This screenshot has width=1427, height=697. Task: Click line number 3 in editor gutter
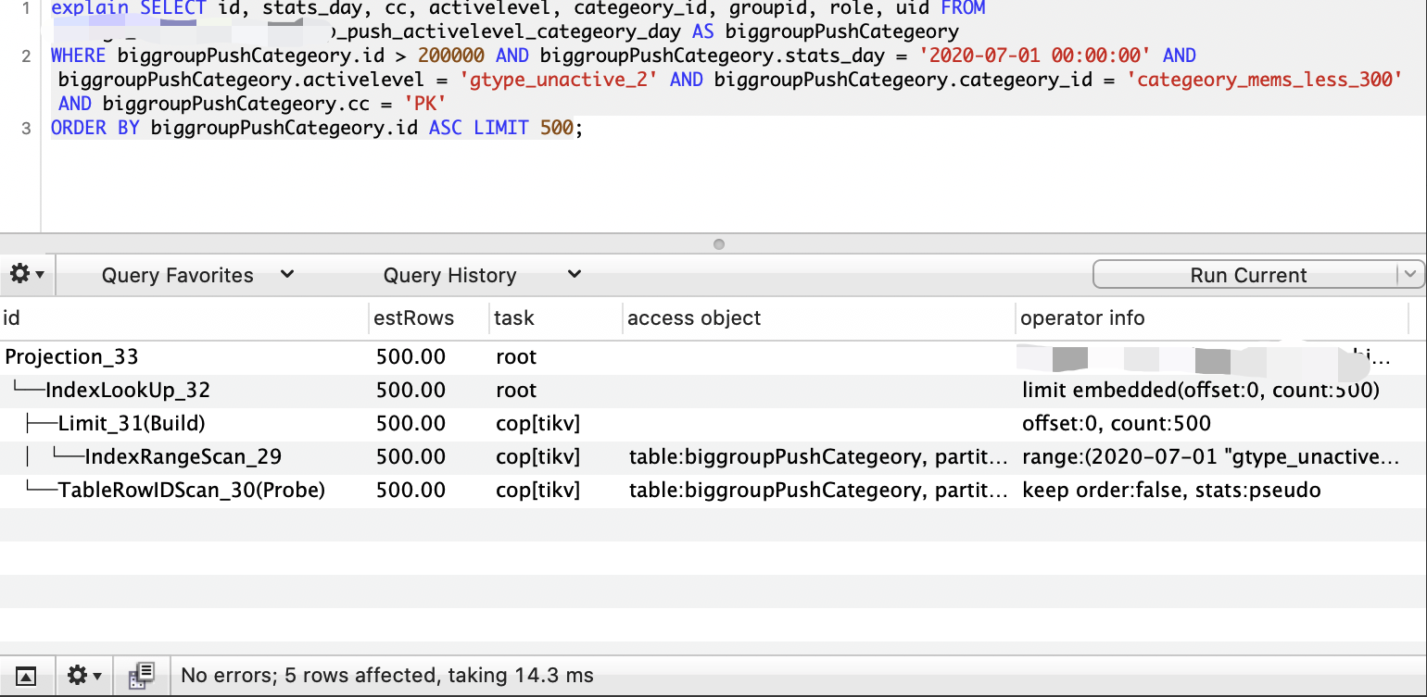26,128
